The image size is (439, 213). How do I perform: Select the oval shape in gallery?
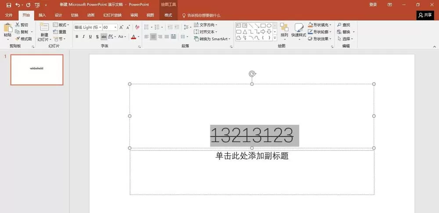tap(269, 25)
